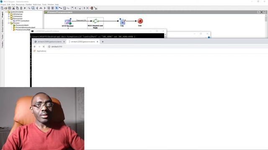The image size is (268, 150).
Task: Select the REST Dispatch and Reply activity
Action: [x=95, y=23]
